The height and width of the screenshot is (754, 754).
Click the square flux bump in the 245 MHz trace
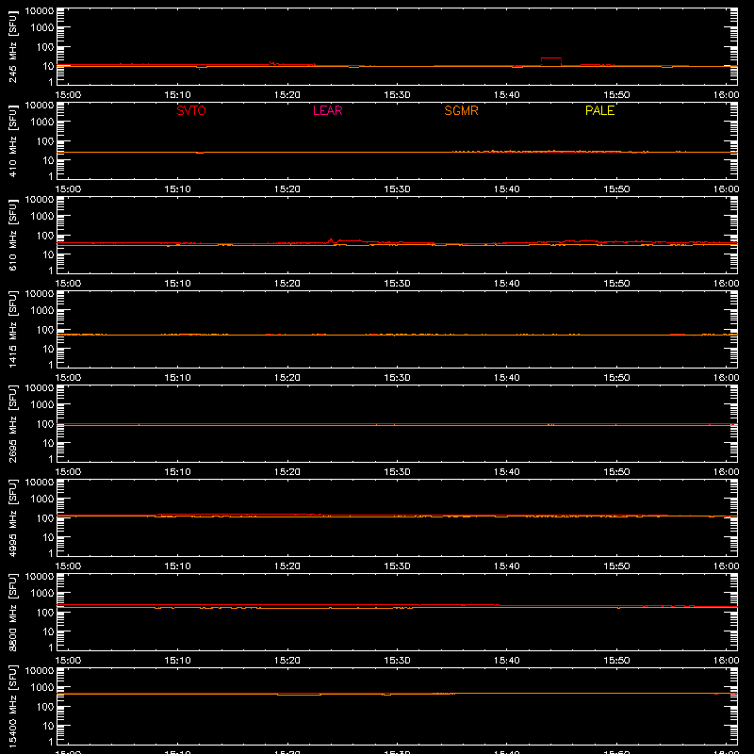click(551, 61)
